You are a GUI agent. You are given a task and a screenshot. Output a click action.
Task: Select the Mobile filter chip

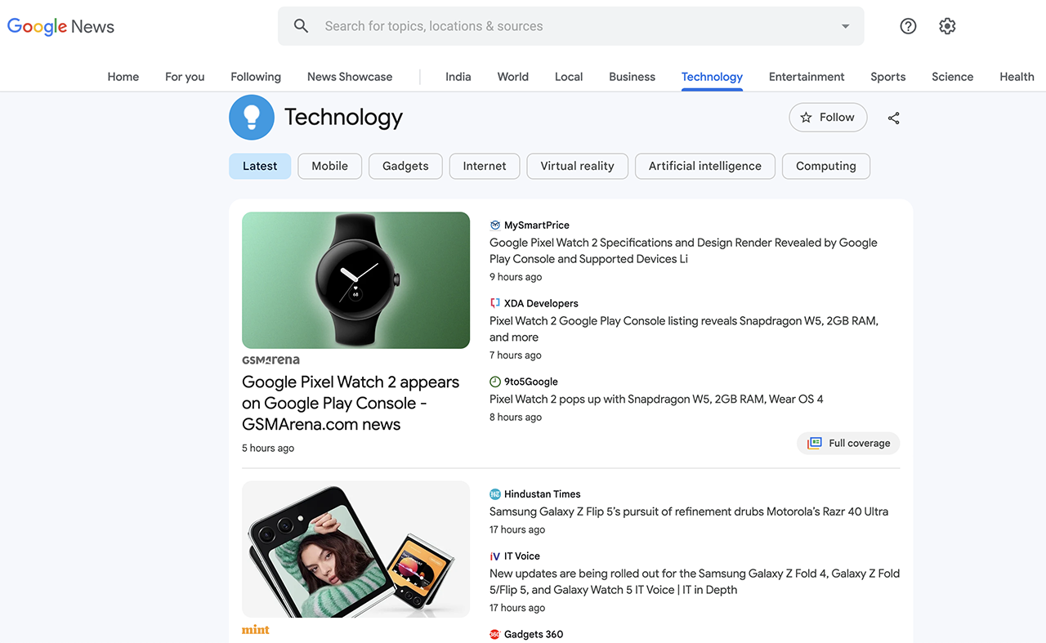329,166
